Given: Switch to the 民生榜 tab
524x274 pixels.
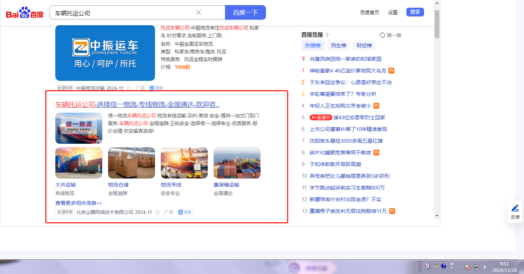Looking at the screenshot, I should click(x=338, y=45).
